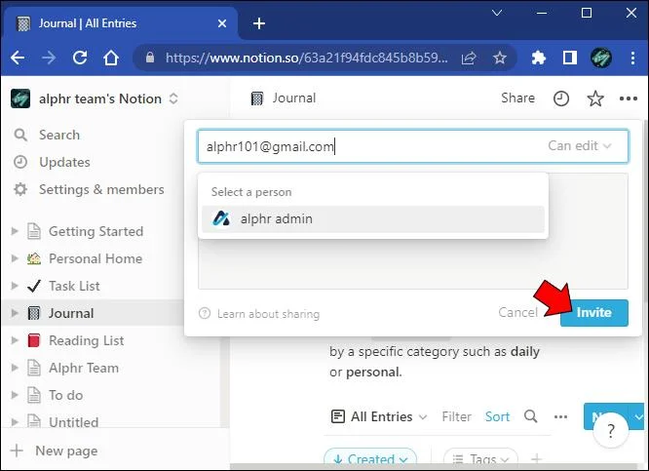Select the Journal | All Entries tab
This screenshot has height=471, width=649.
pos(120,23)
